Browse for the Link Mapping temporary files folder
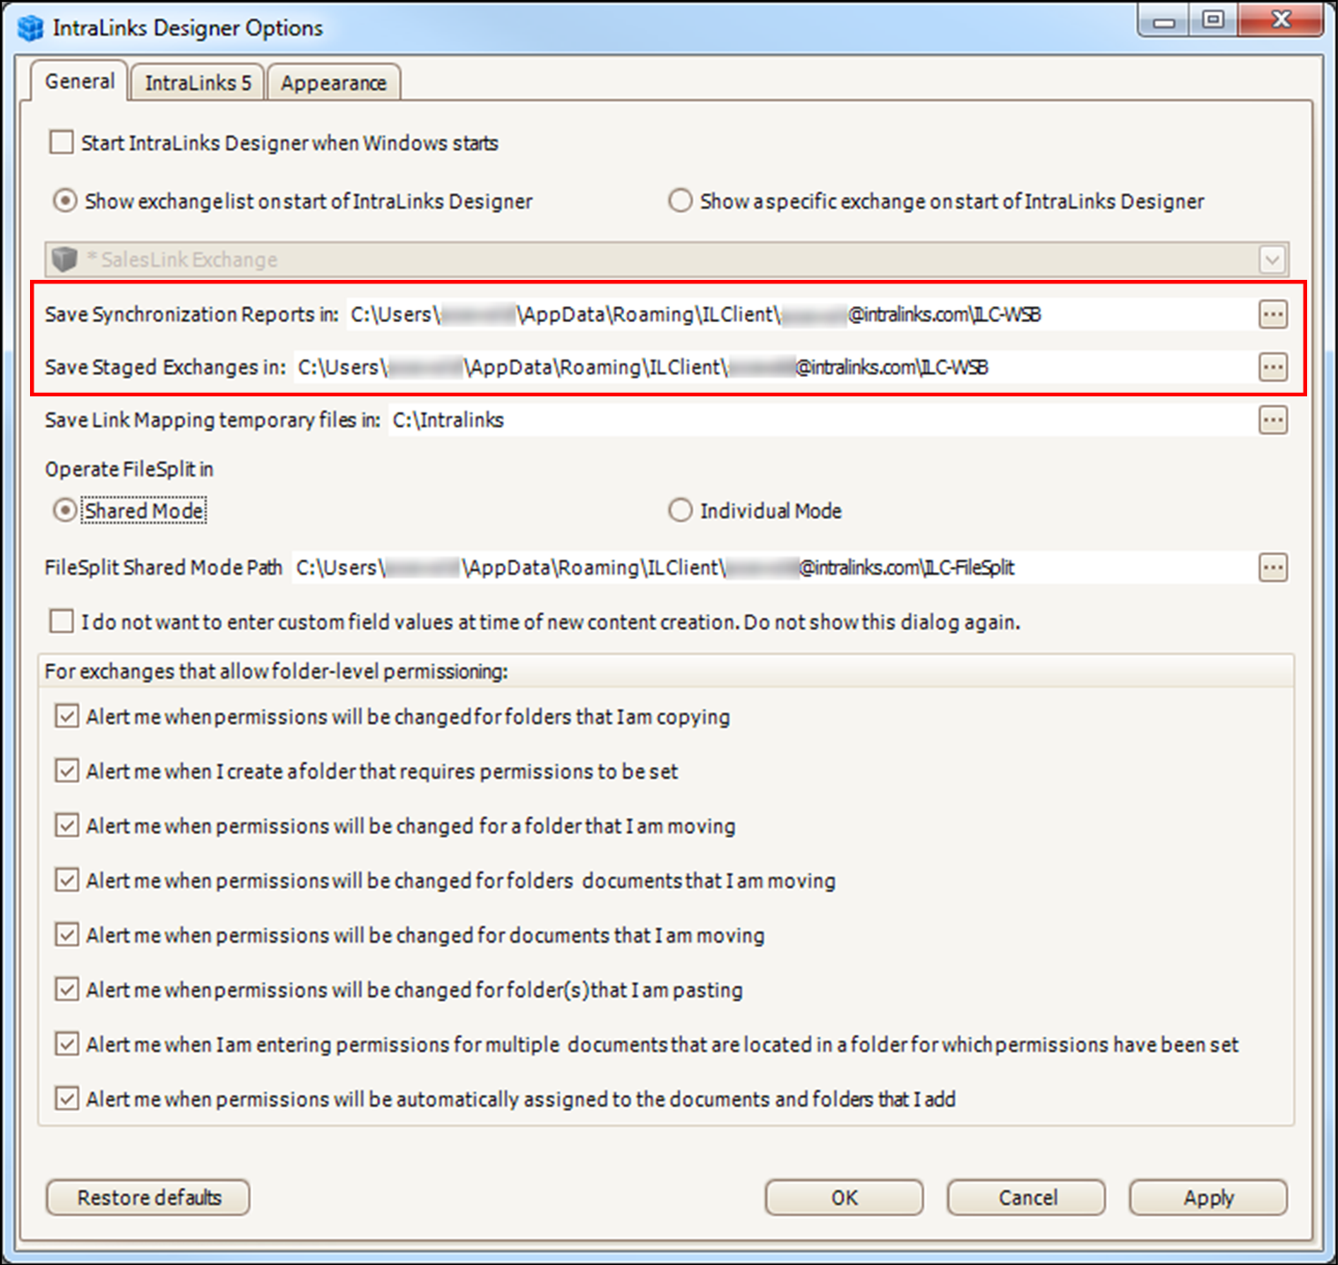 [x=1273, y=420]
